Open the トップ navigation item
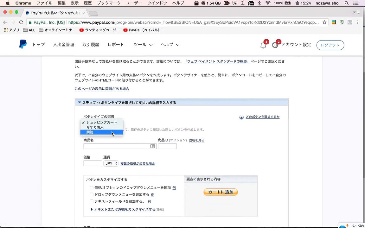 (38, 45)
